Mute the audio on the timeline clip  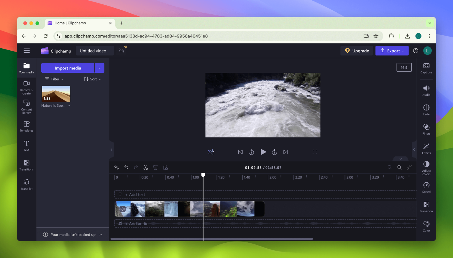pyautogui.click(x=123, y=209)
